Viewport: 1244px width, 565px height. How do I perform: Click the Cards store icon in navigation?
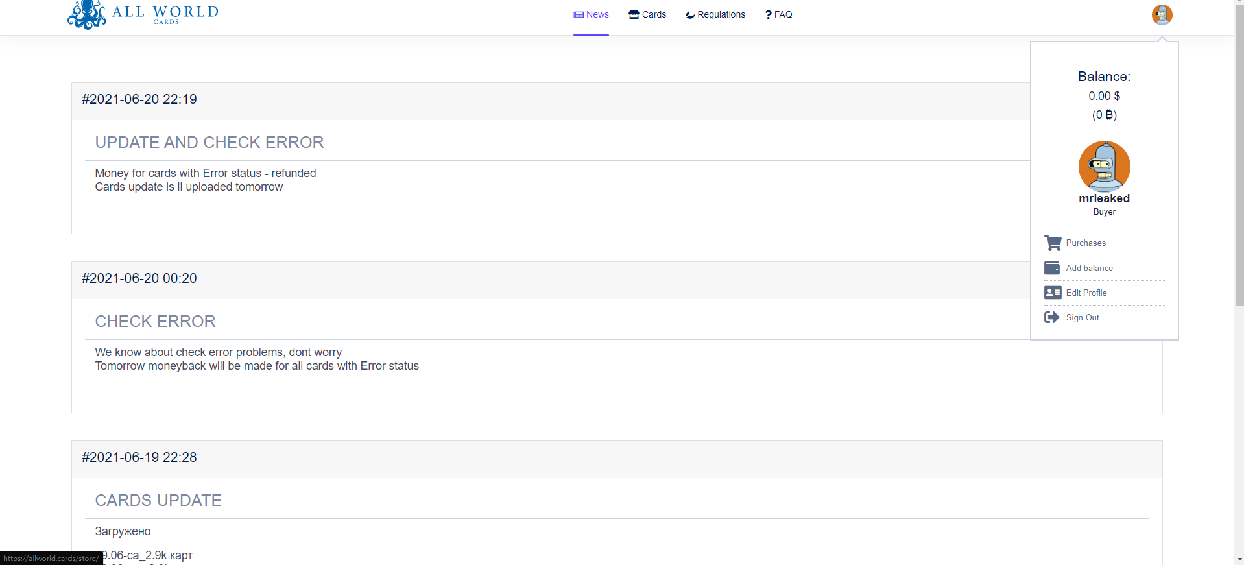click(x=634, y=15)
